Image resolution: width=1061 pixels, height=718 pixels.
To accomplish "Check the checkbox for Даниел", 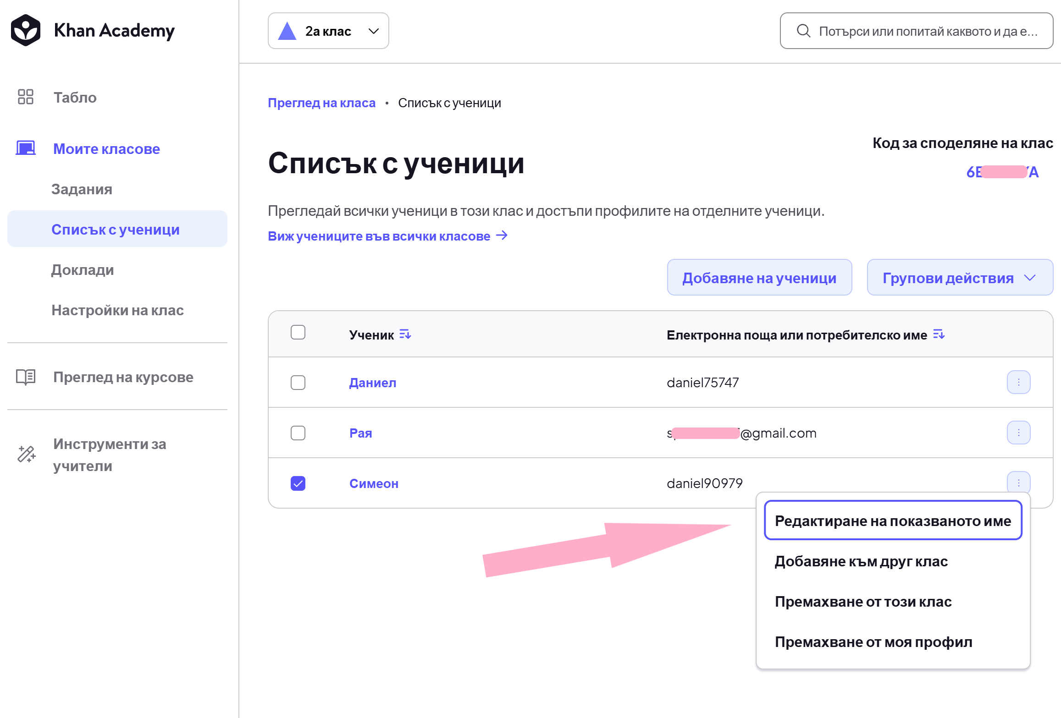I will (x=298, y=383).
